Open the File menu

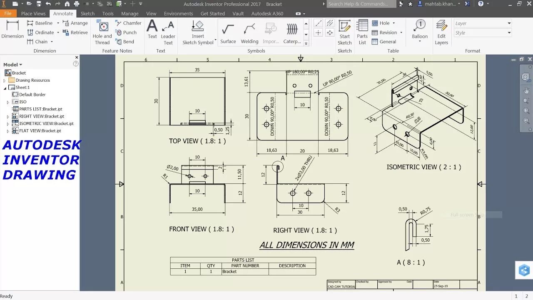coord(8,13)
